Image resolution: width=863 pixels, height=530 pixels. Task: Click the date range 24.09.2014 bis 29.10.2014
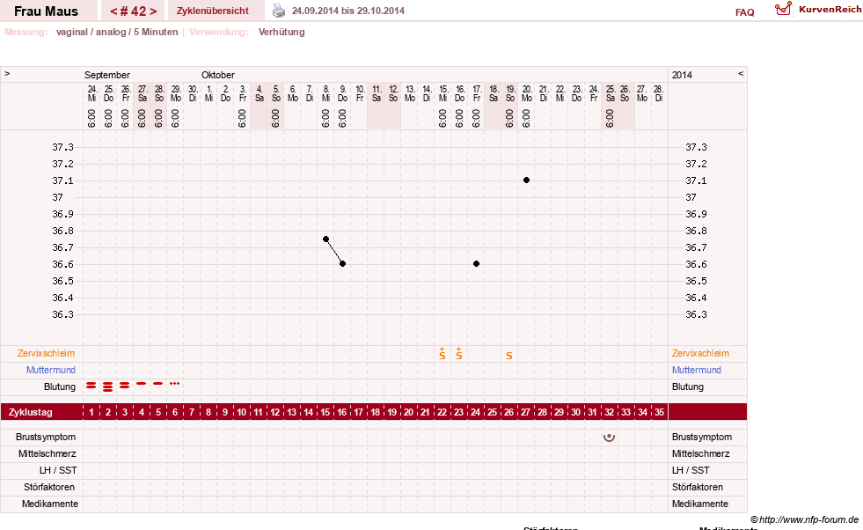tap(347, 11)
